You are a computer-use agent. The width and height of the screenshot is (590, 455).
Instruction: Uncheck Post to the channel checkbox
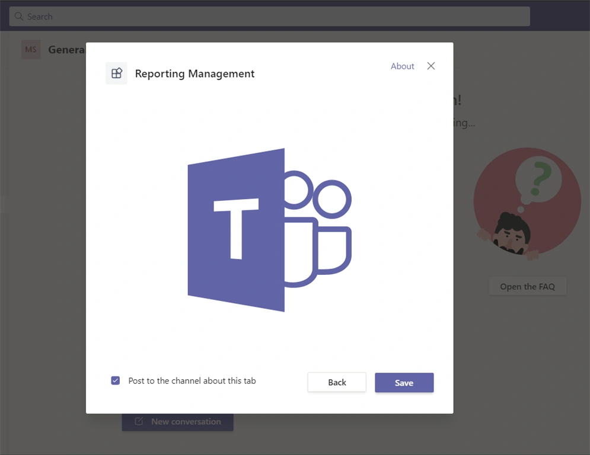pyautogui.click(x=116, y=380)
